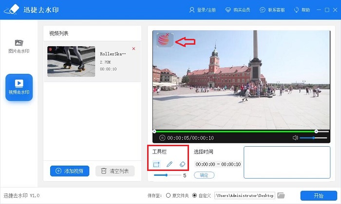This screenshot has height=204, width=341.
Task: Click the 确定 confirm time button
Action: tap(204, 175)
